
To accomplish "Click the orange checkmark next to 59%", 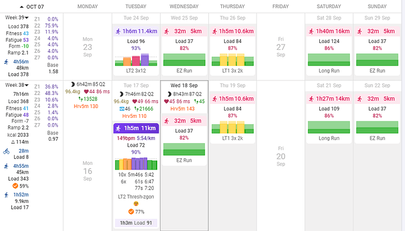I will (x=15, y=186).
